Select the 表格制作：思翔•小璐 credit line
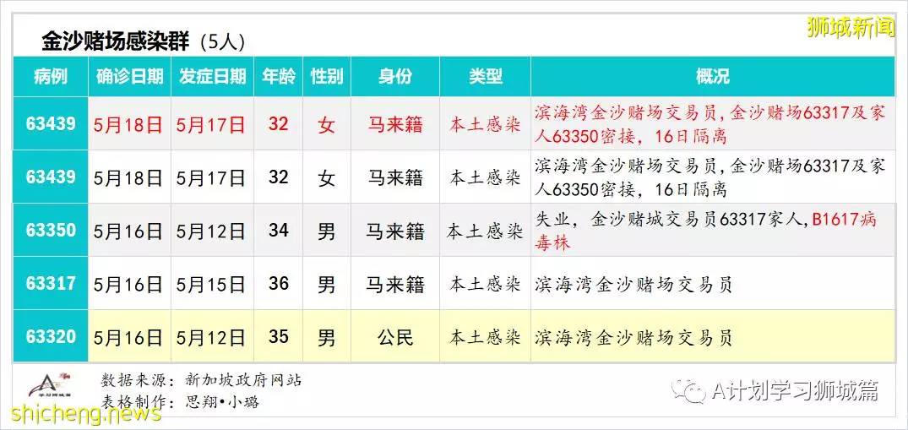The image size is (908, 430). point(180,401)
